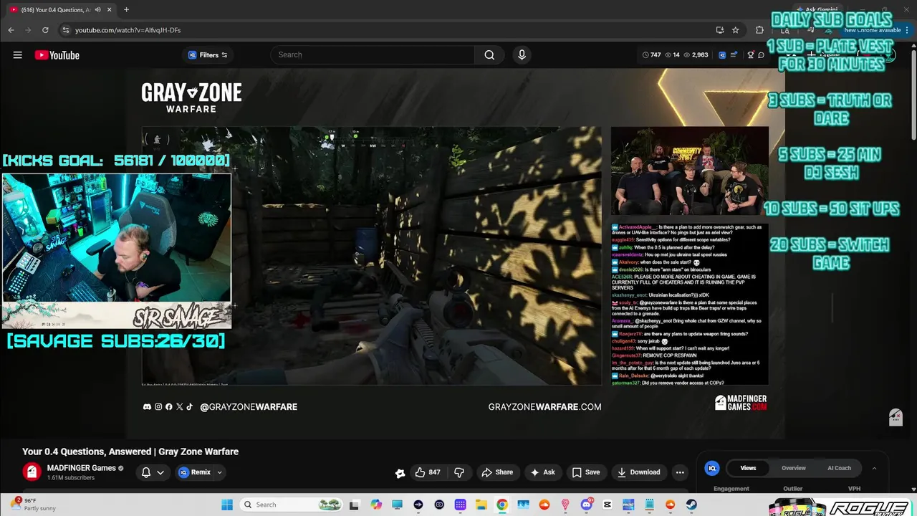
Task: Open Copilot from the taskbar
Action: click(x=376, y=505)
